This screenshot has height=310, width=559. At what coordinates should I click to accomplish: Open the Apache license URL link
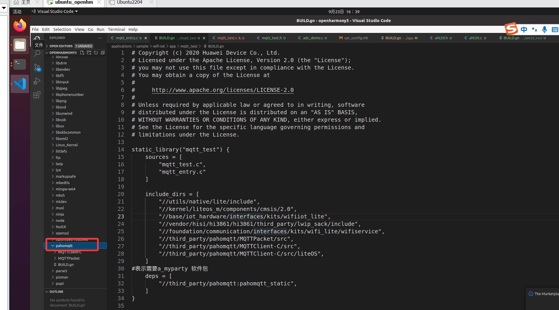point(223,90)
